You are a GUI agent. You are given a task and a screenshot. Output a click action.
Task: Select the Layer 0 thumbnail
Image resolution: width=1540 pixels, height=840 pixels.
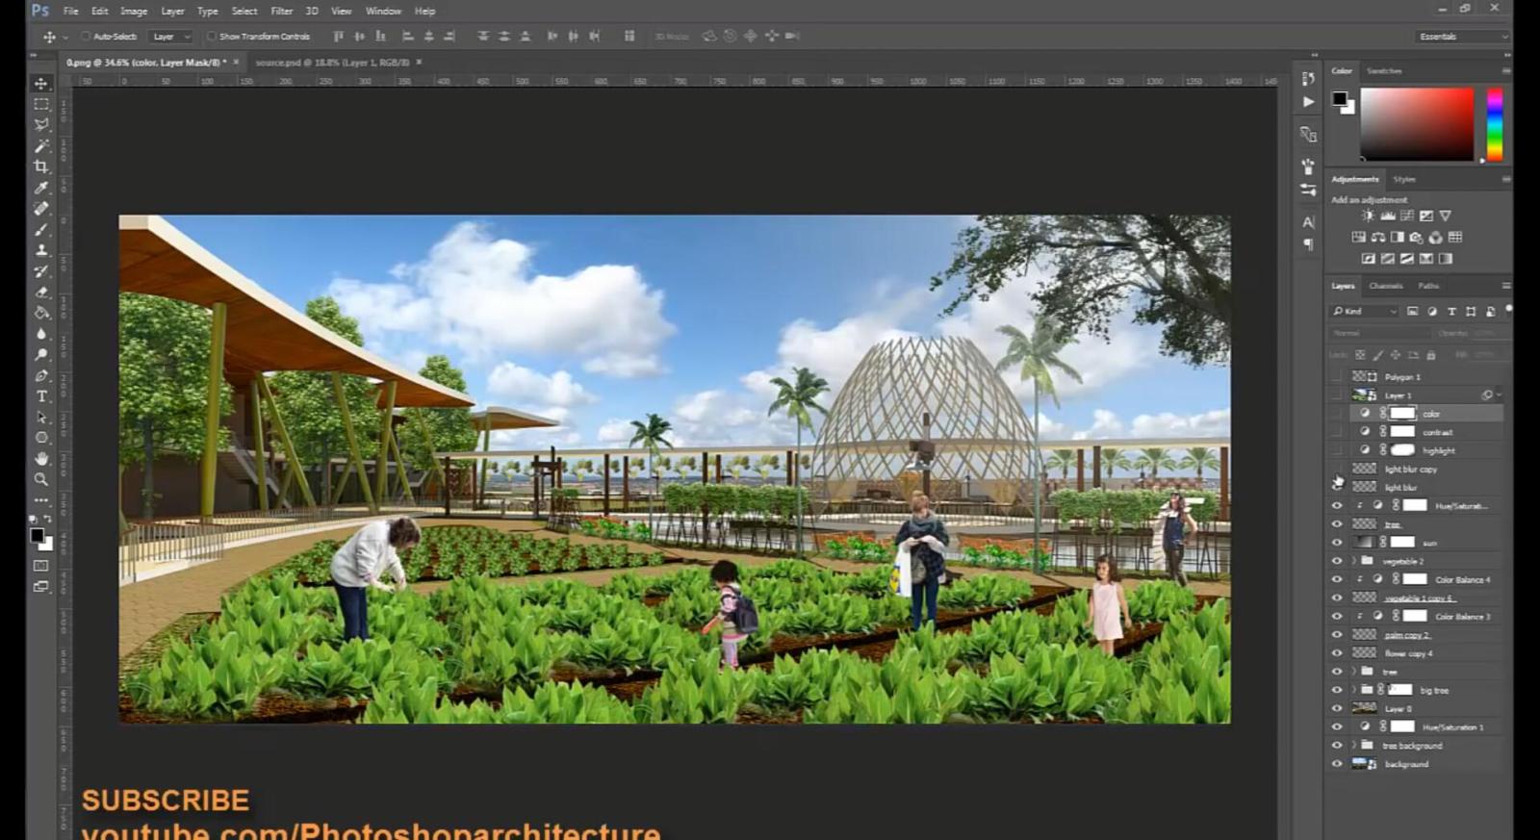click(x=1365, y=708)
